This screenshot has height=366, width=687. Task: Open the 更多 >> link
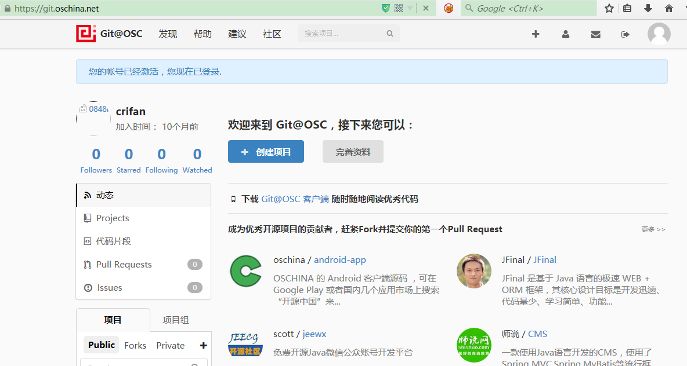(653, 229)
